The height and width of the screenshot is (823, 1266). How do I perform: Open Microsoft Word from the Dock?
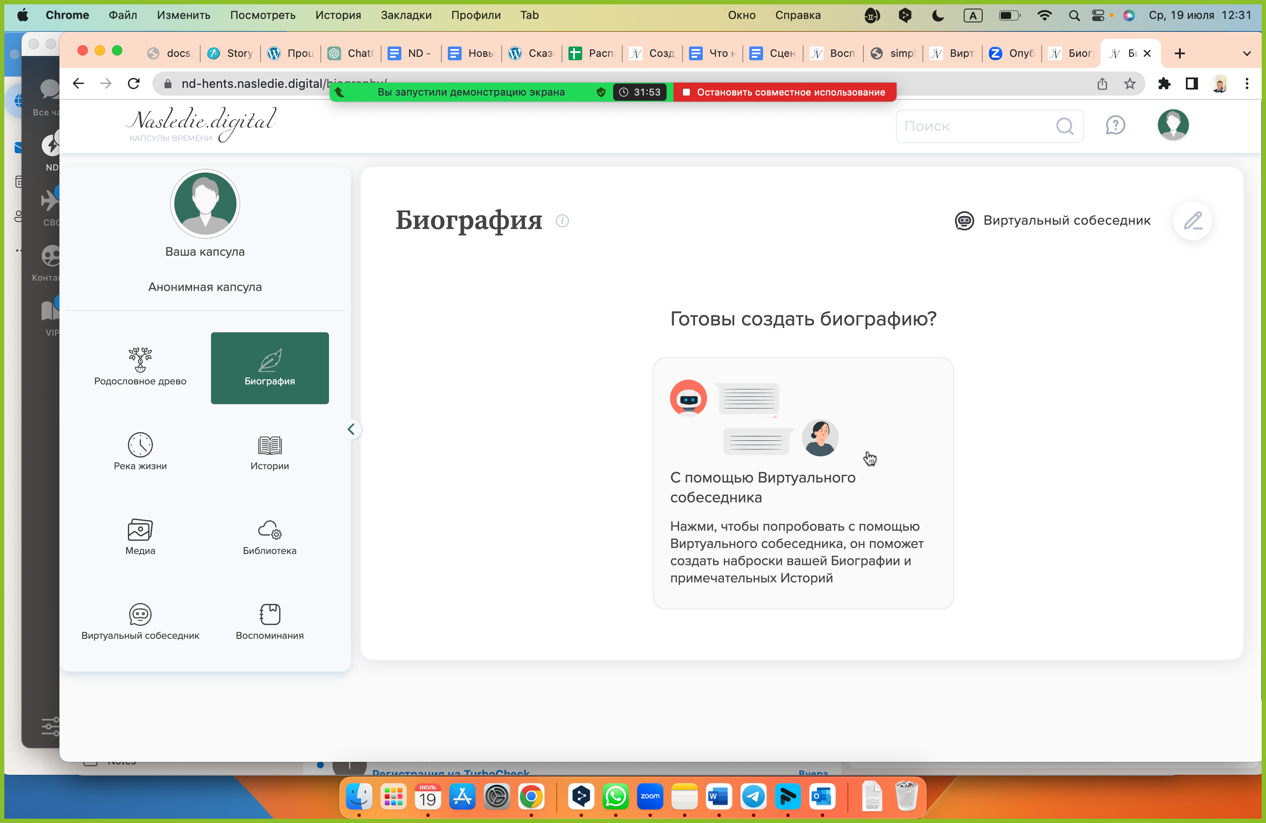pyautogui.click(x=719, y=796)
